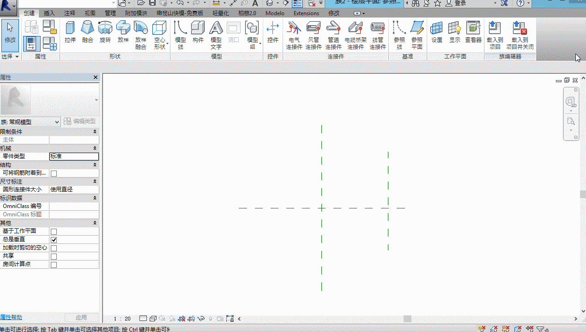The height and width of the screenshot is (332, 586).
Task: Click the 编辑类型 edit type button
Action: coord(80,121)
